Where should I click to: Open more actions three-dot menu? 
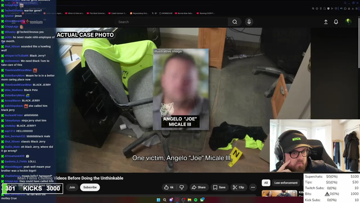(253, 187)
